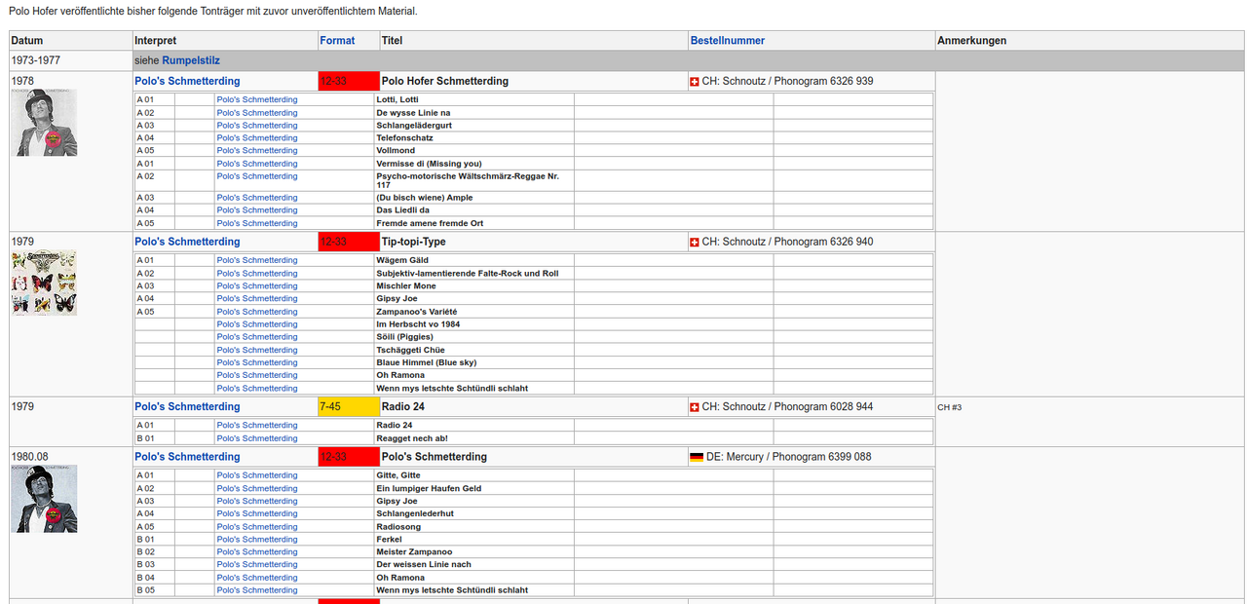1247x604 pixels.
Task: Select the album title Polo Hofer Schmetterding
Action: point(445,81)
